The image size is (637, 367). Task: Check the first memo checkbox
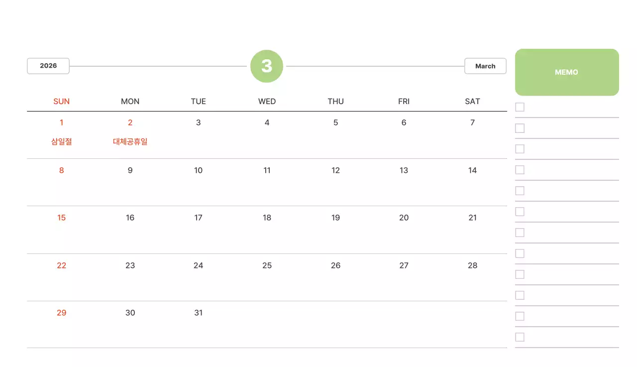520,107
